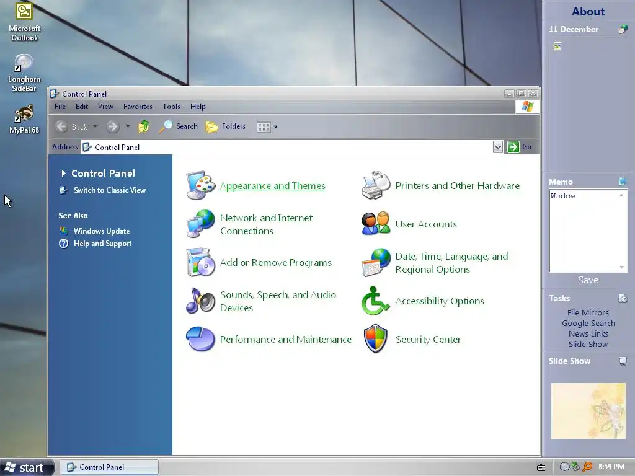Viewport: 635px width, 476px height.
Task: Open the Help menu
Action: pyautogui.click(x=198, y=107)
